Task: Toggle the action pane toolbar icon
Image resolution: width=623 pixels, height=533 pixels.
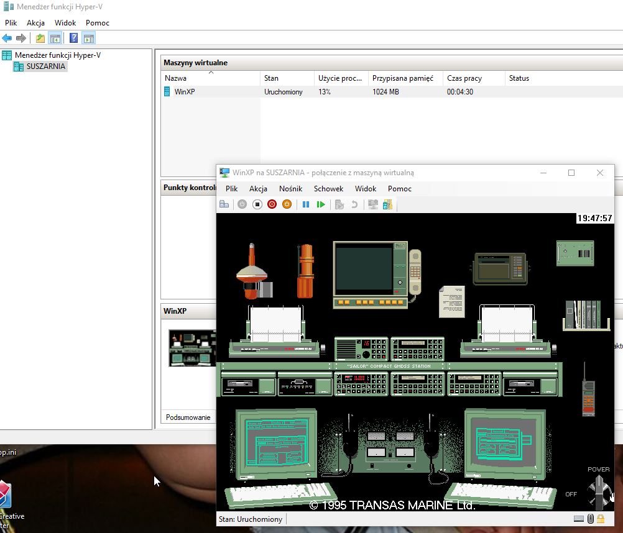Action: [89, 38]
